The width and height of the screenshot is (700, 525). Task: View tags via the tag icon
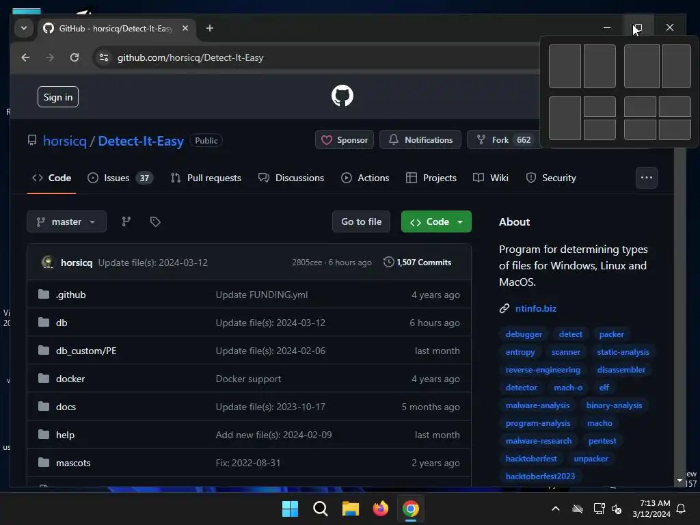(x=155, y=221)
